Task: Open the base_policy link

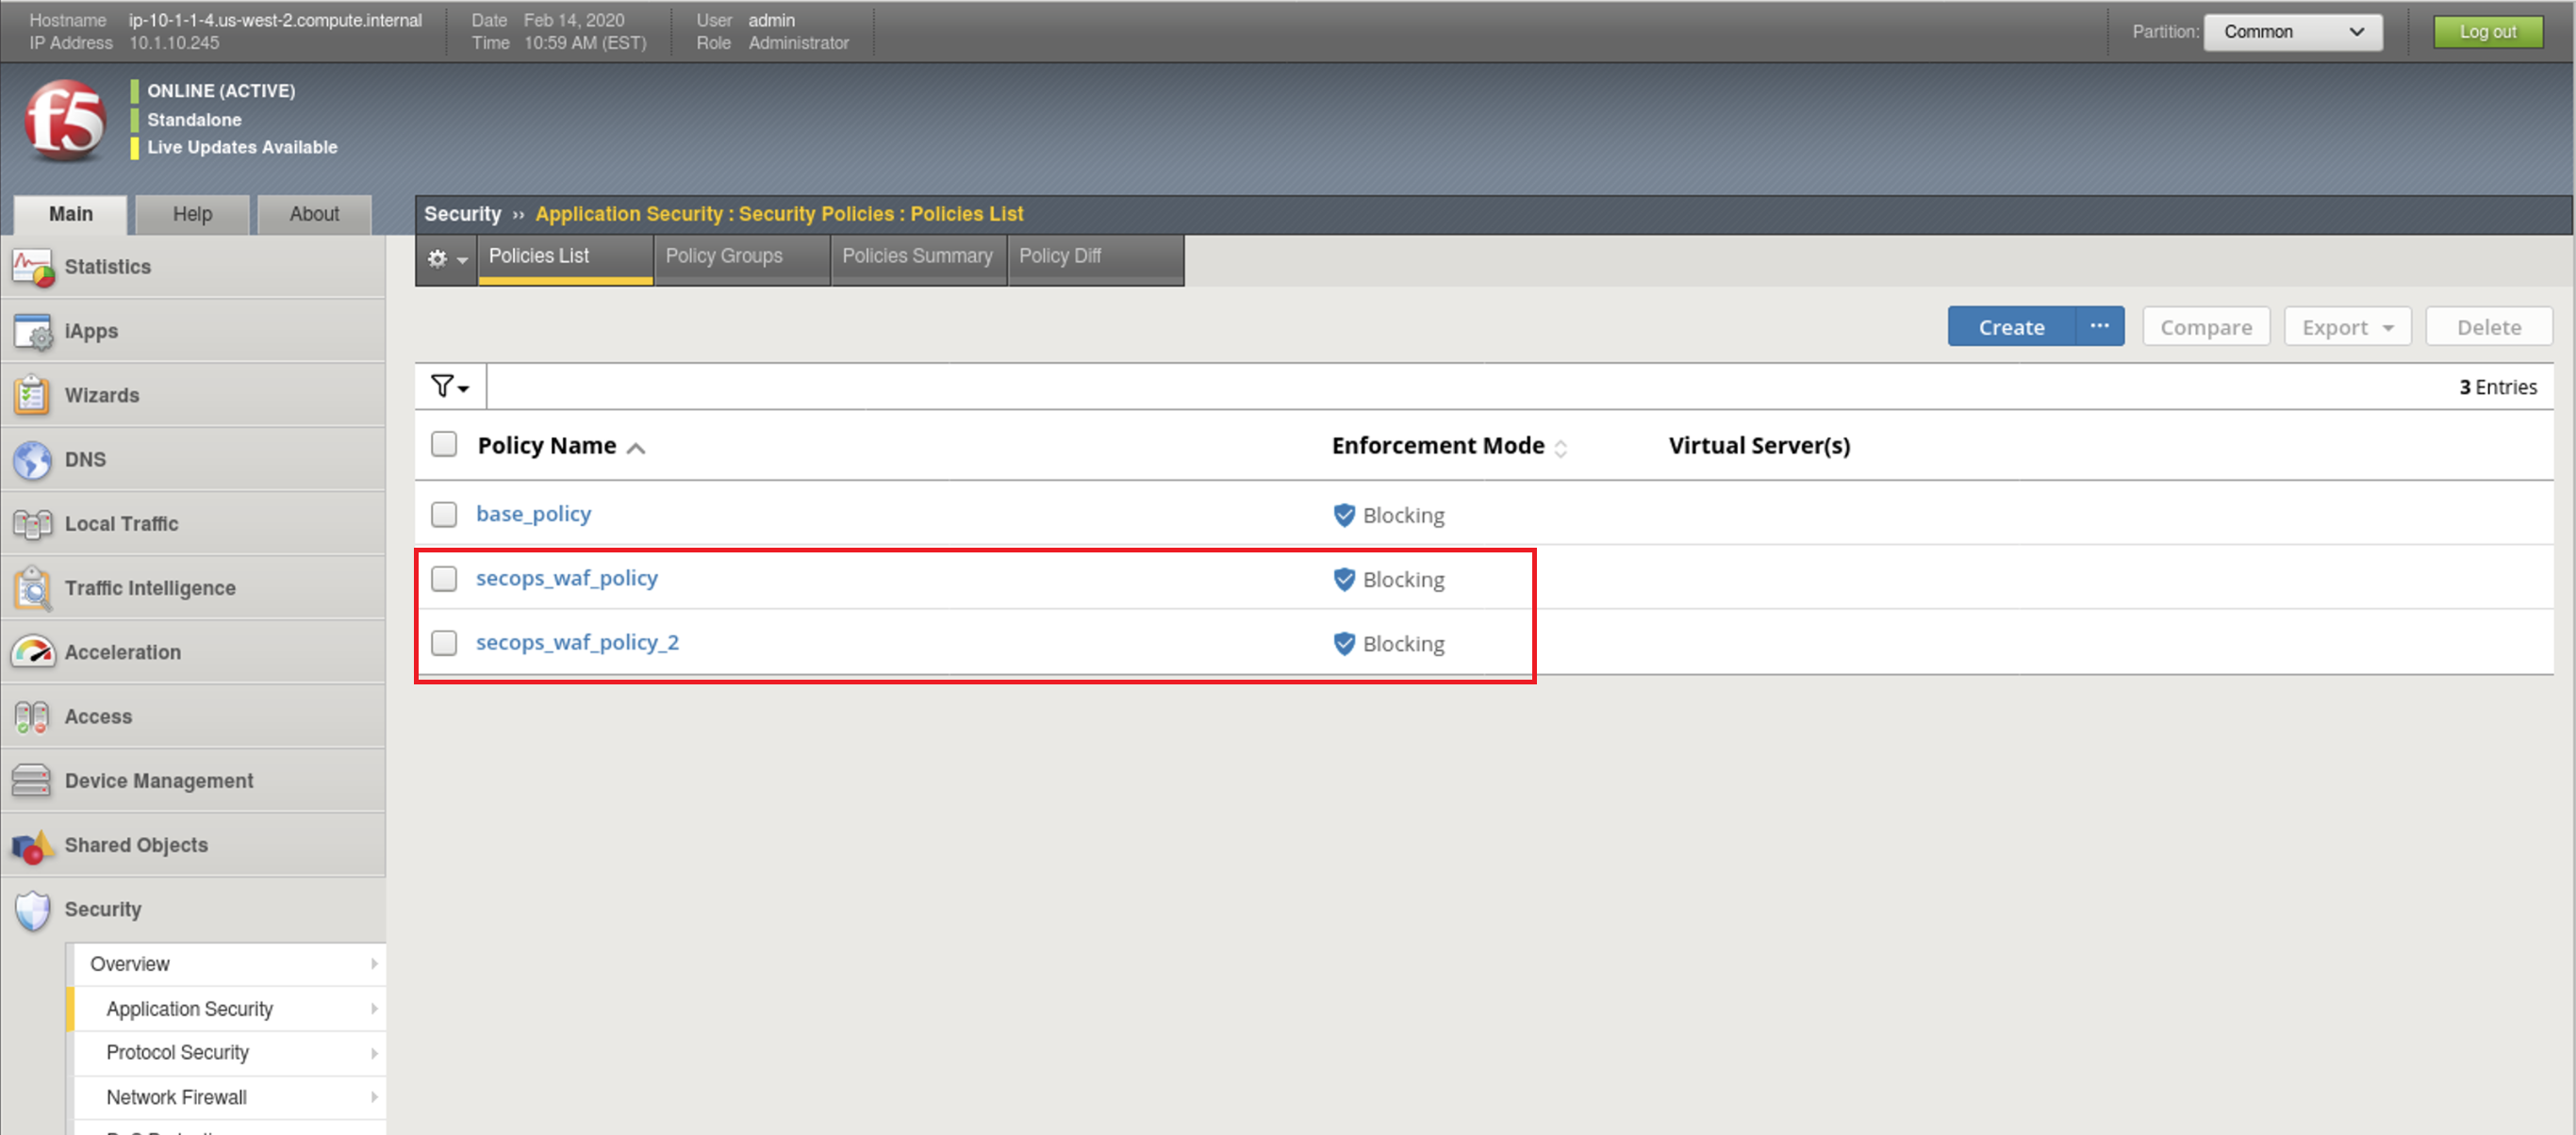Action: pyautogui.click(x=533, y=514)
